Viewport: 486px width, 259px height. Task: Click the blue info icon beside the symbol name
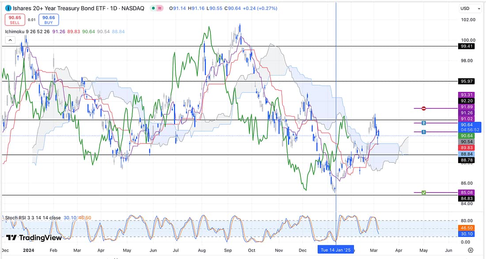click(8, 8)
